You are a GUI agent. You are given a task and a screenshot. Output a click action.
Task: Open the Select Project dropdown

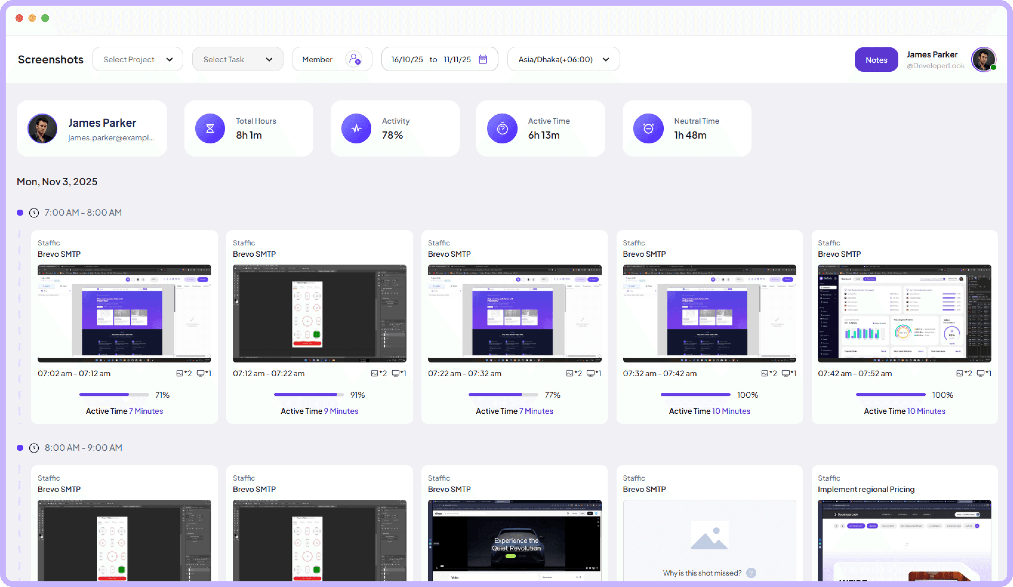coord(137,59)
